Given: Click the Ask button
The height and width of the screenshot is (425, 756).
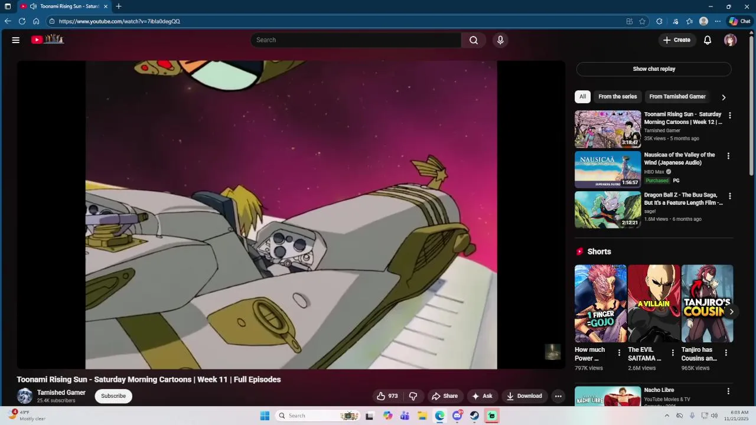Looking at the screenshot, I should pyautogui.click(x=482, y=396).
